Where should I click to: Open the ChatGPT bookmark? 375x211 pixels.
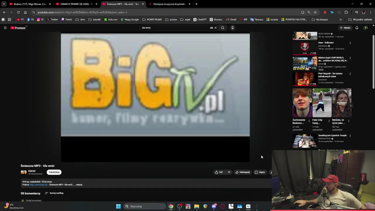pyautogui.click(x=200, y=20)
